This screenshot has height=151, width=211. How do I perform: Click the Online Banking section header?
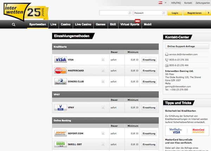(x=105, y=120)
